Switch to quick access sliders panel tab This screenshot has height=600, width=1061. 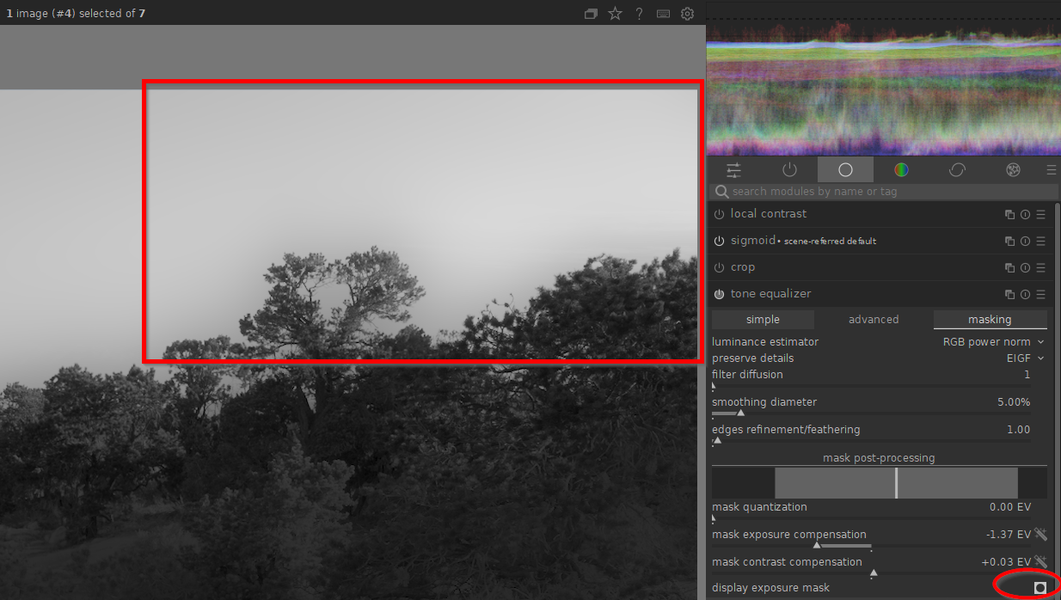(733, 169)
